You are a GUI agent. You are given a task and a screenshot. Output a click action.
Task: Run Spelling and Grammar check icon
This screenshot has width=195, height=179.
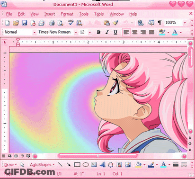point(71,23)
